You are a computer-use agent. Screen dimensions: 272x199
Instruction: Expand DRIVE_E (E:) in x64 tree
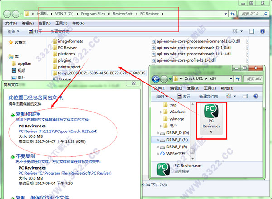click(x=158, y=140)
